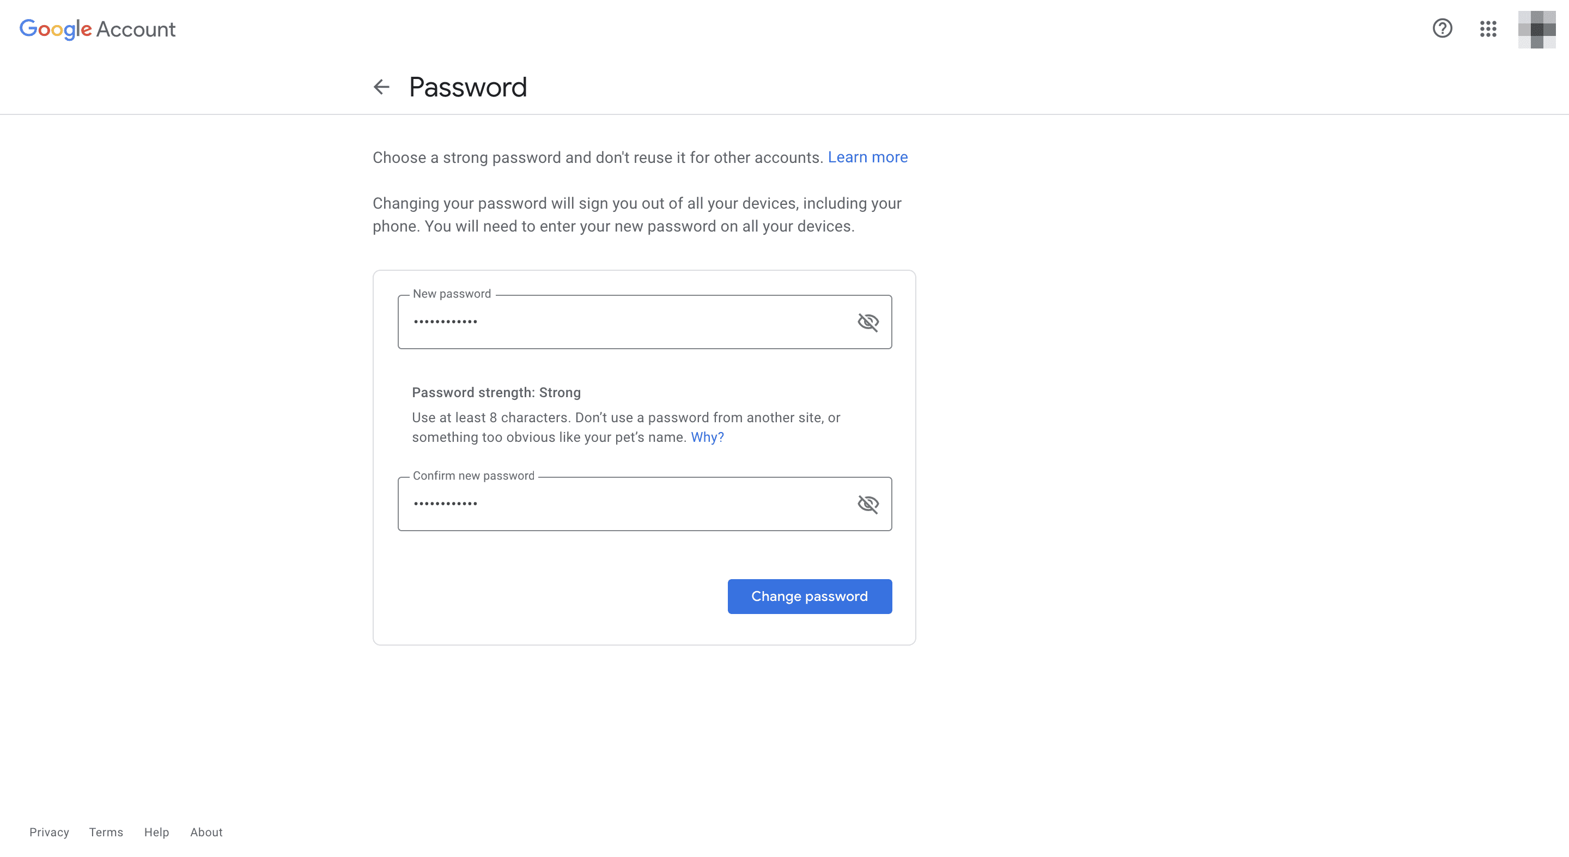This screenshot has height=857, width=1569.
Task: Click the Password page heading
Action: (x=468, y=87)
